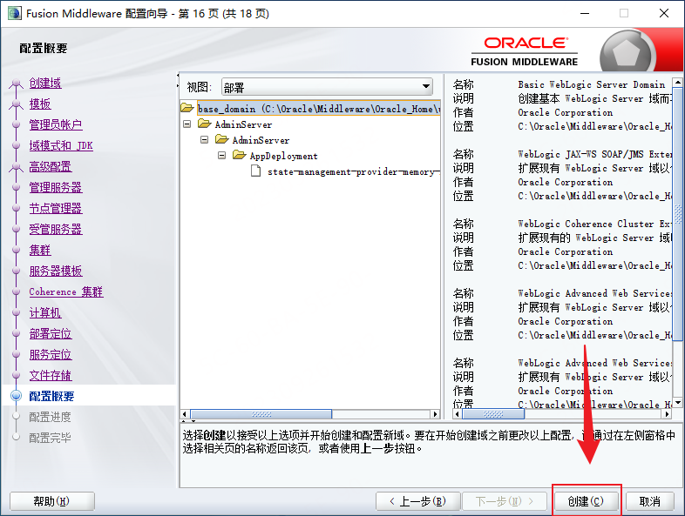Click the 取消 cancel button

[649, 501]
